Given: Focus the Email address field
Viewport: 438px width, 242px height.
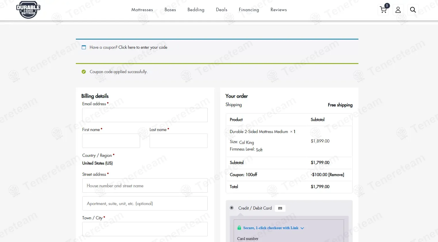Looking at the screenshot, I should 145,115.
